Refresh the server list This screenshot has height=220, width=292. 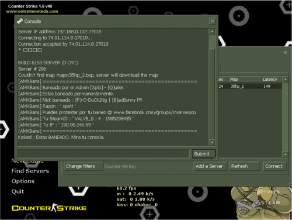click(x=245, y=166)
